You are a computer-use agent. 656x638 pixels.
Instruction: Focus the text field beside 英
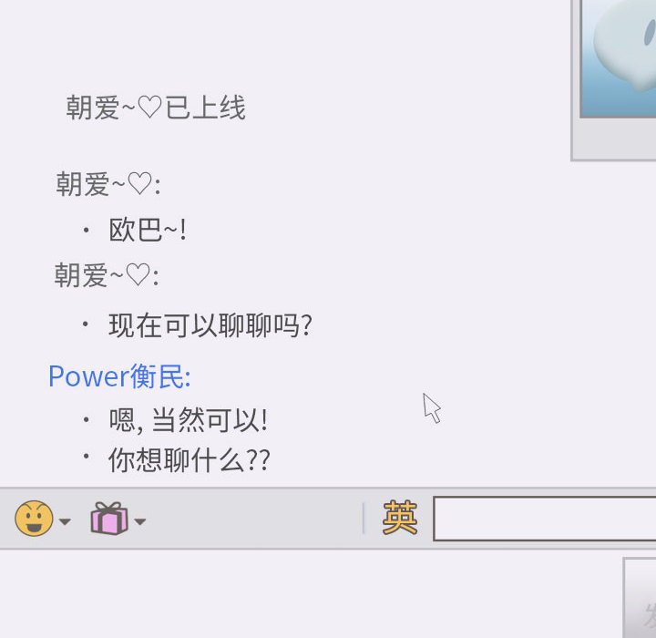(x=544, y=519)
